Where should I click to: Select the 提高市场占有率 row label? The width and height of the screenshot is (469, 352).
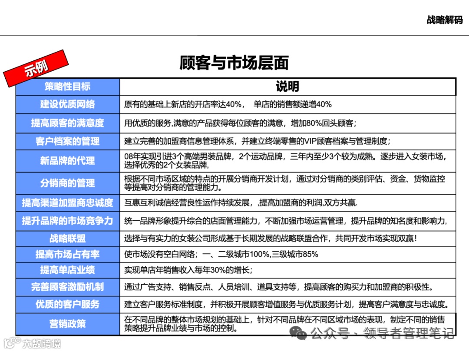68,254
